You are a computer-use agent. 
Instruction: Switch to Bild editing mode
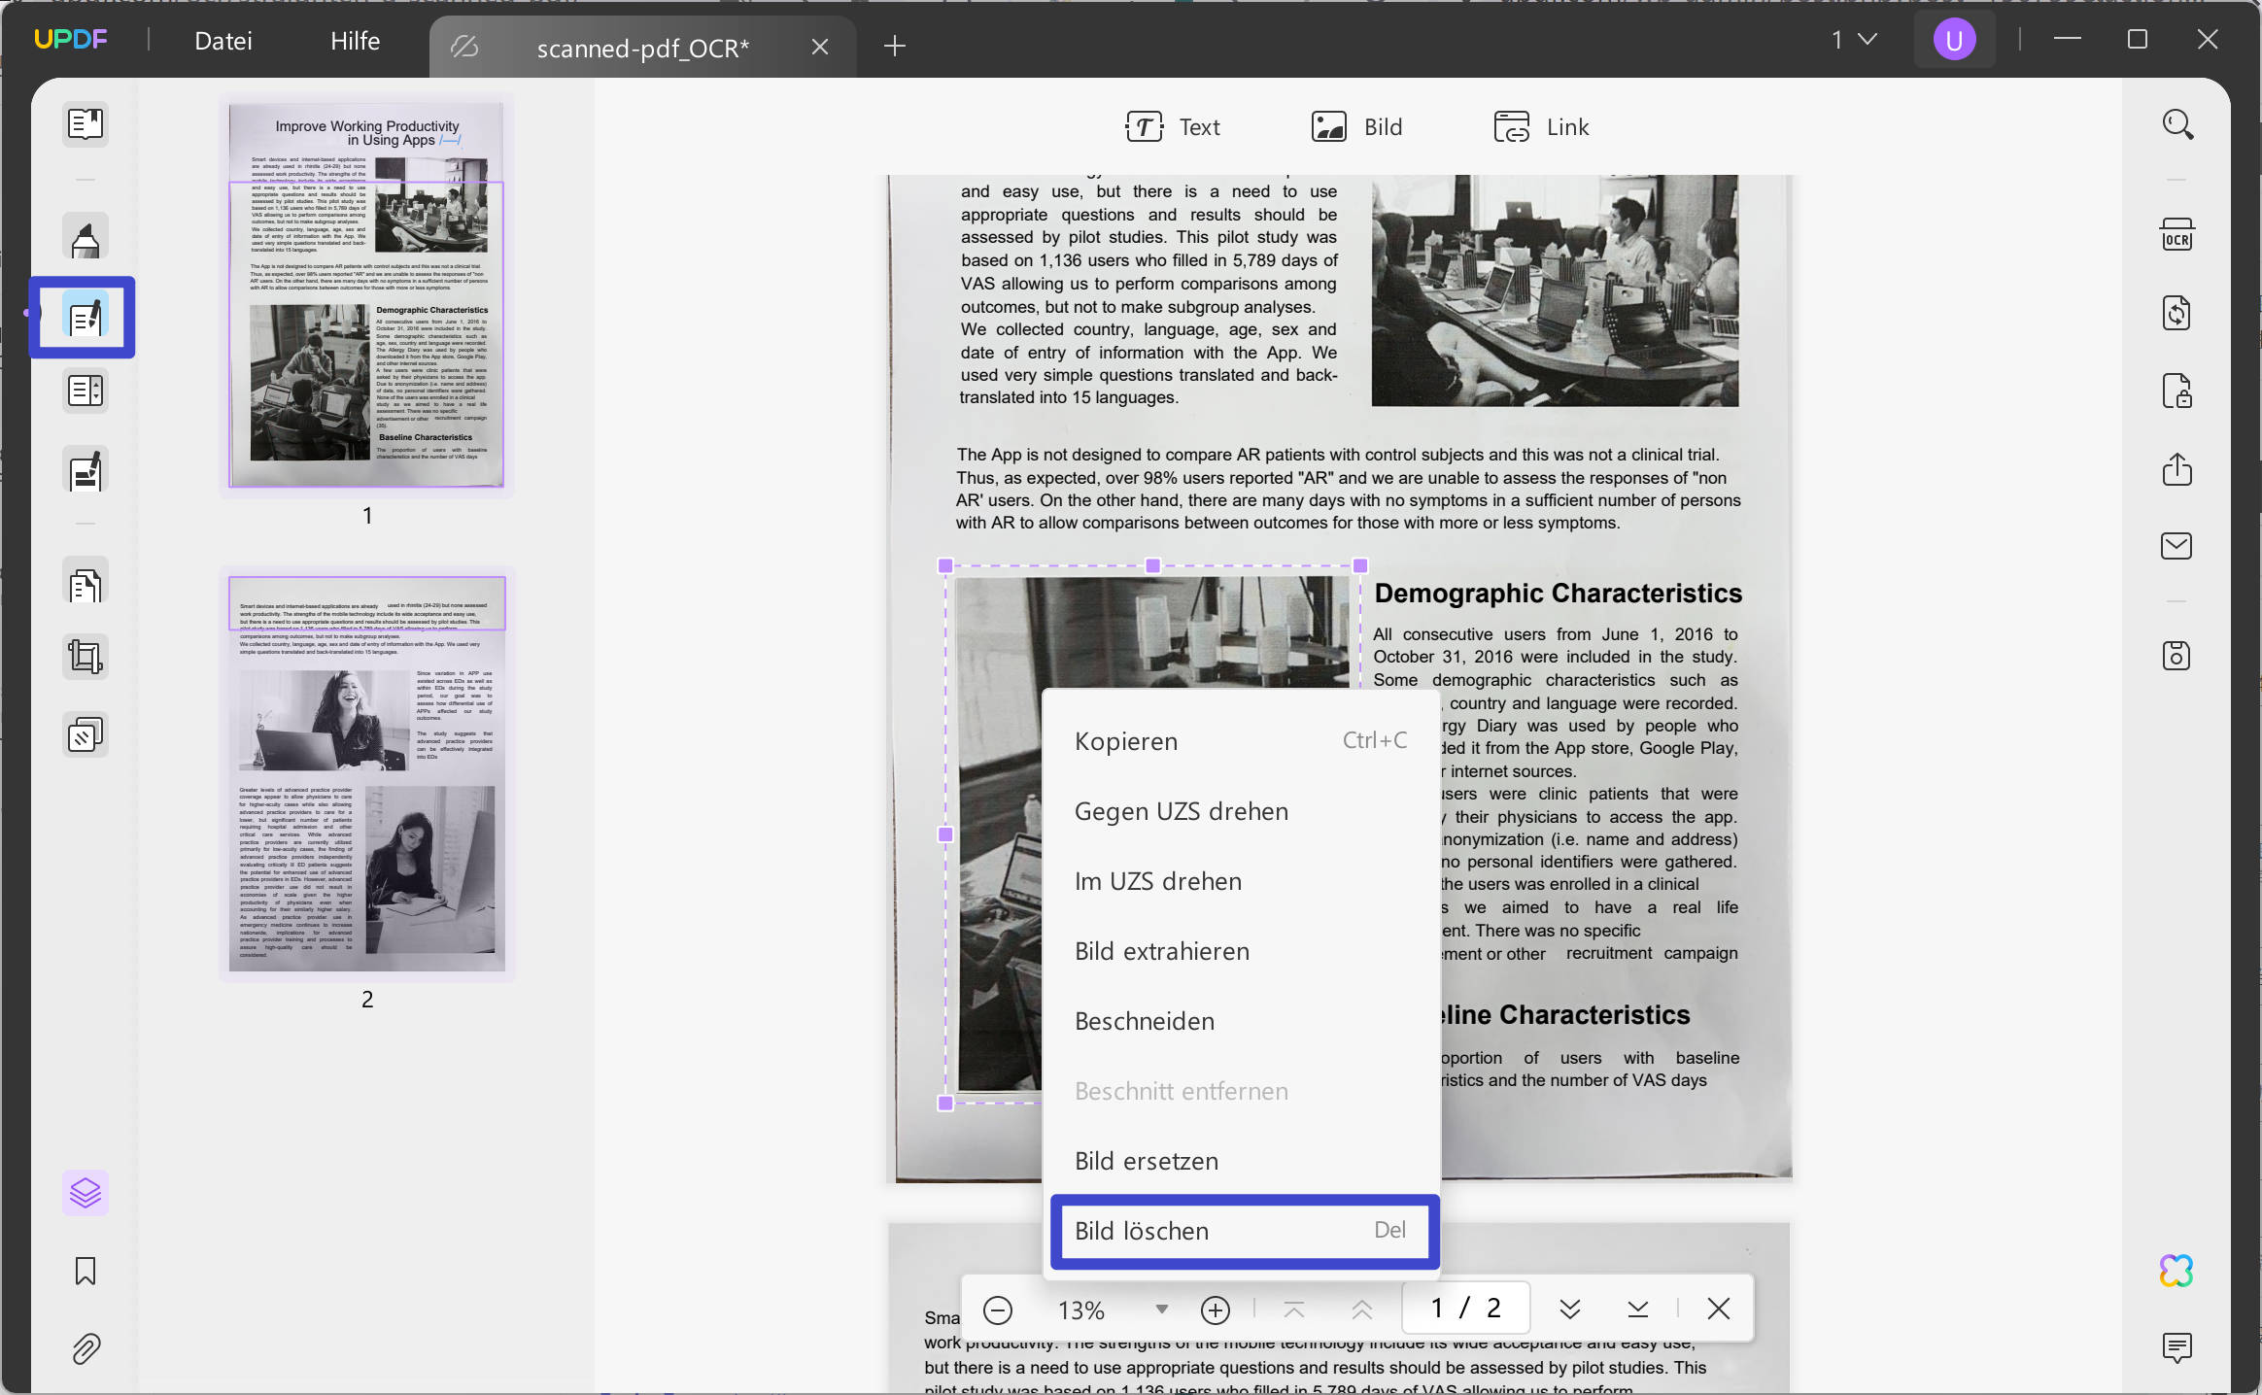1355,126
